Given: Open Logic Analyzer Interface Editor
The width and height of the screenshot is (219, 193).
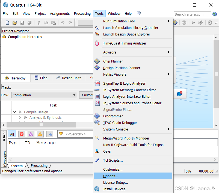Looking at the screenshot, I should coord(133,97).
